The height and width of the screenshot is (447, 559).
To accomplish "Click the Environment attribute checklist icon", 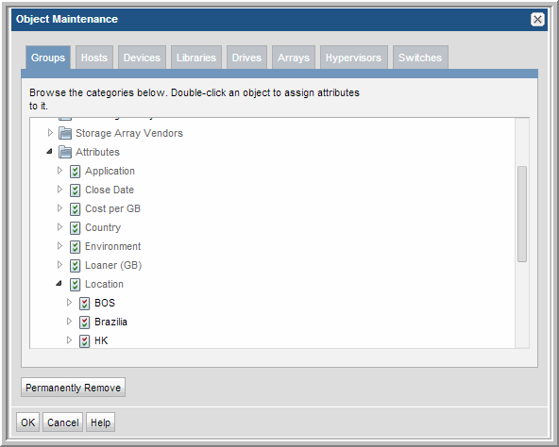I will [75, 247].
